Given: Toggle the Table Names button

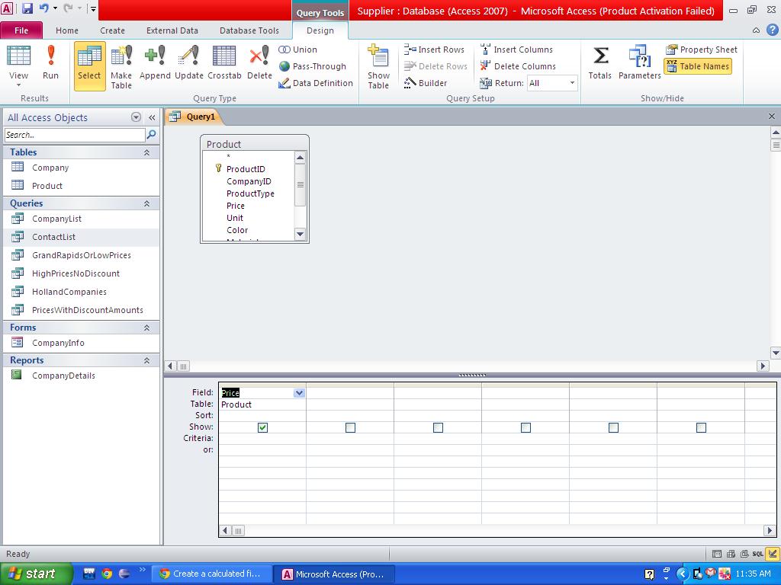Looking at the screenshot, I should tap(697, 66).
